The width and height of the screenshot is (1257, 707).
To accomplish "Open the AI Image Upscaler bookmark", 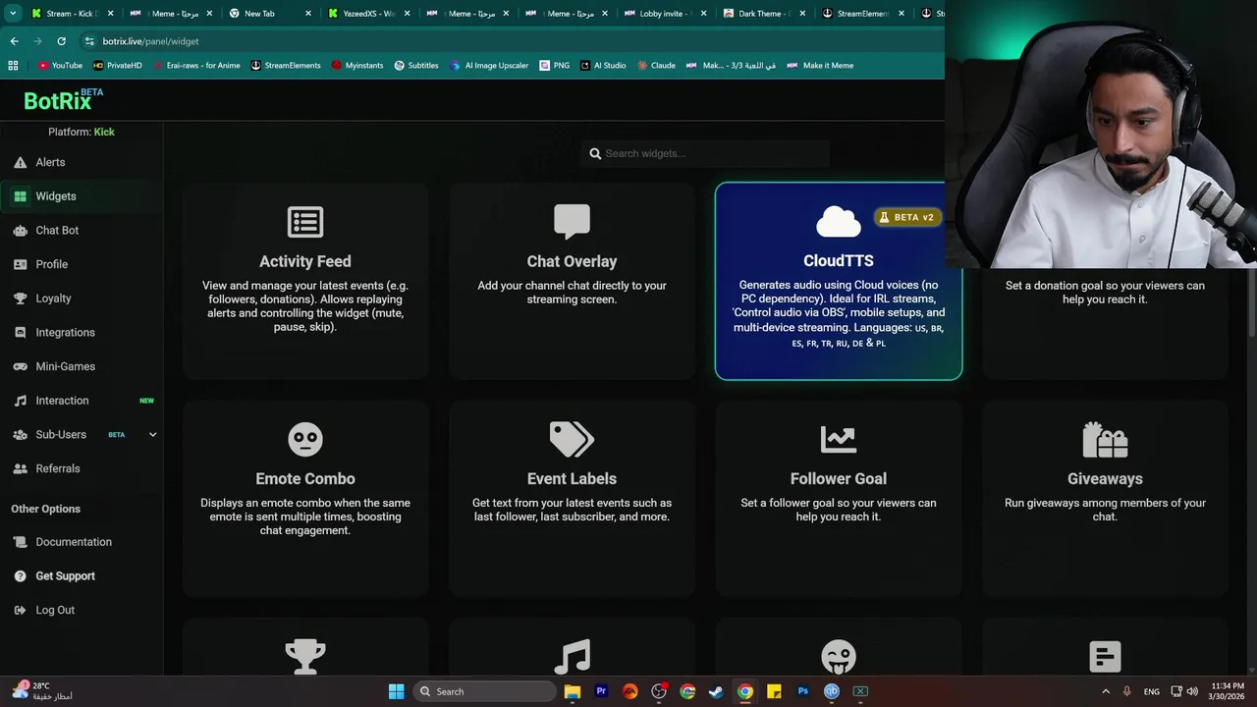I will click(x=489, y=66).
